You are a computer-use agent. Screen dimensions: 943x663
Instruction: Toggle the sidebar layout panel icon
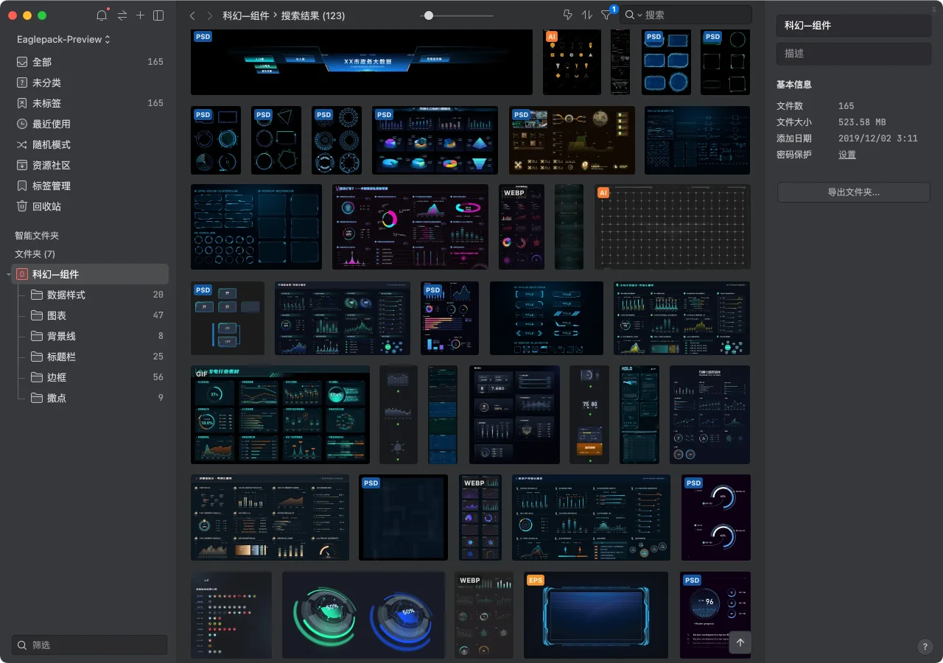158,15
